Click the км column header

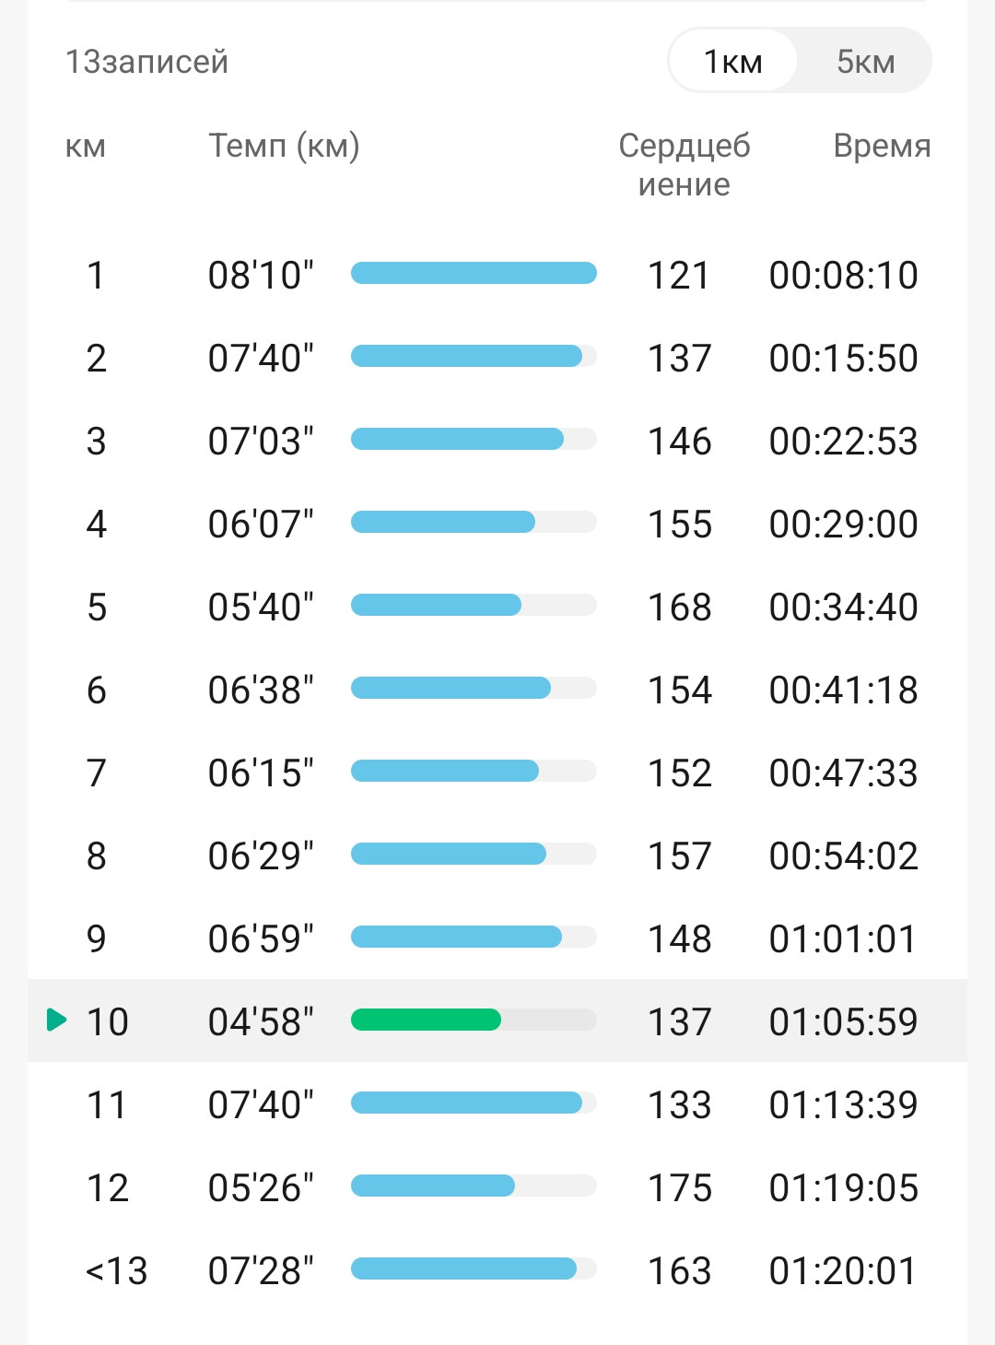point(86,147)
